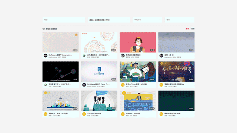Click author name moonshine

(x=168, y=57)
